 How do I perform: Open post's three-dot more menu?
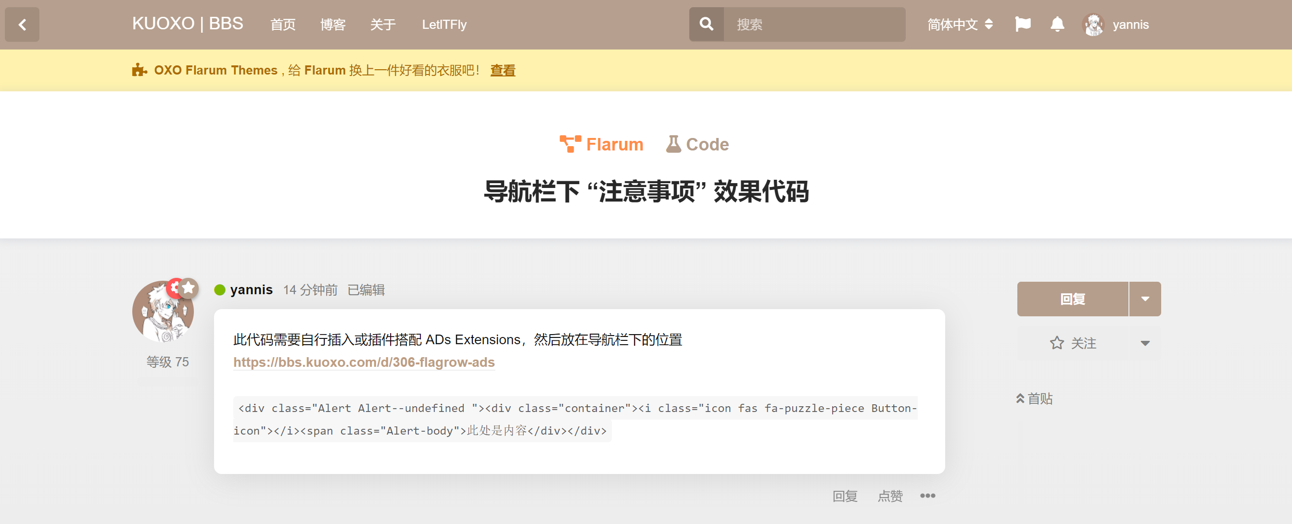click(927, 496)
